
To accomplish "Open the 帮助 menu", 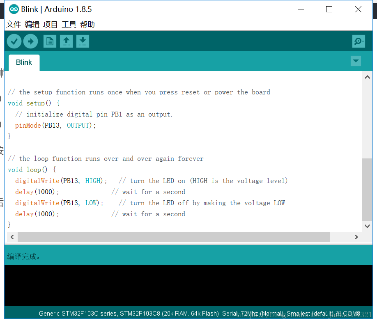I will (x=87, y=24).
